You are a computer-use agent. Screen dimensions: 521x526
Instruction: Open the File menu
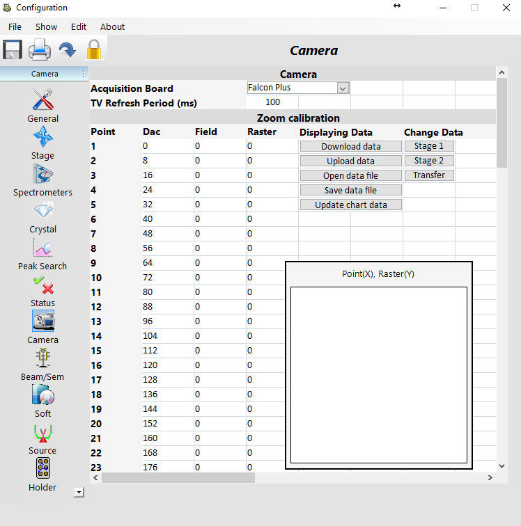[15, 27]
